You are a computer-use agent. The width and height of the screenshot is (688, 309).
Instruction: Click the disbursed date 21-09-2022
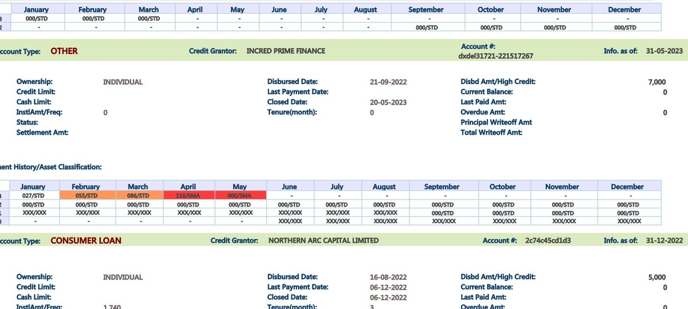(388, 82)
